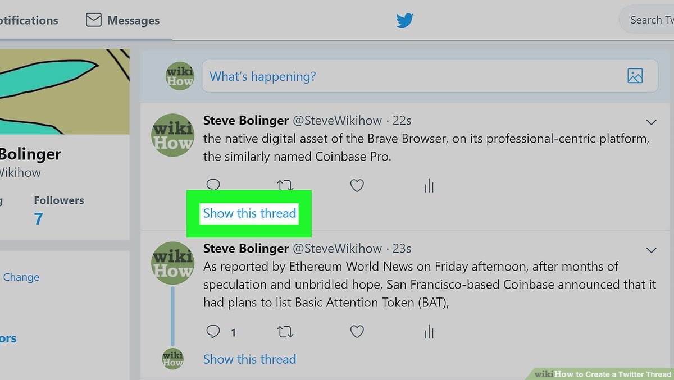Image resolution: width=674 pixels, height=380 pixels.
Task: Like the Ethereum World News tweet
Action: pos(357,332)
